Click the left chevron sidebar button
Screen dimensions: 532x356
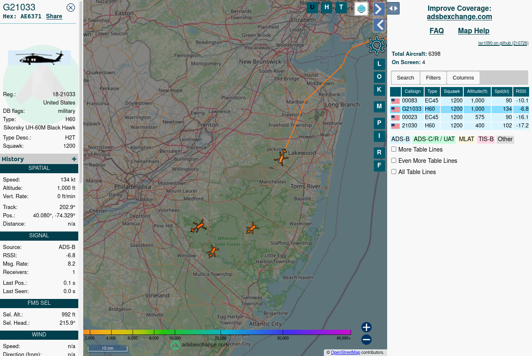[379, 25]
